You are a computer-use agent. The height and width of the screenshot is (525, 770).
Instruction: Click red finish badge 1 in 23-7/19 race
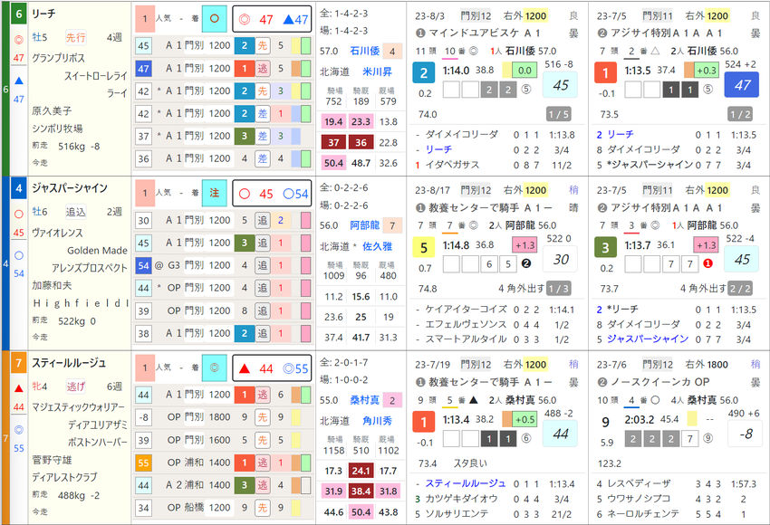coord(423,422)
